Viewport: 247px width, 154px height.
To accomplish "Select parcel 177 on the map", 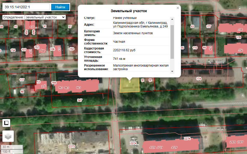I will (209, 26).
